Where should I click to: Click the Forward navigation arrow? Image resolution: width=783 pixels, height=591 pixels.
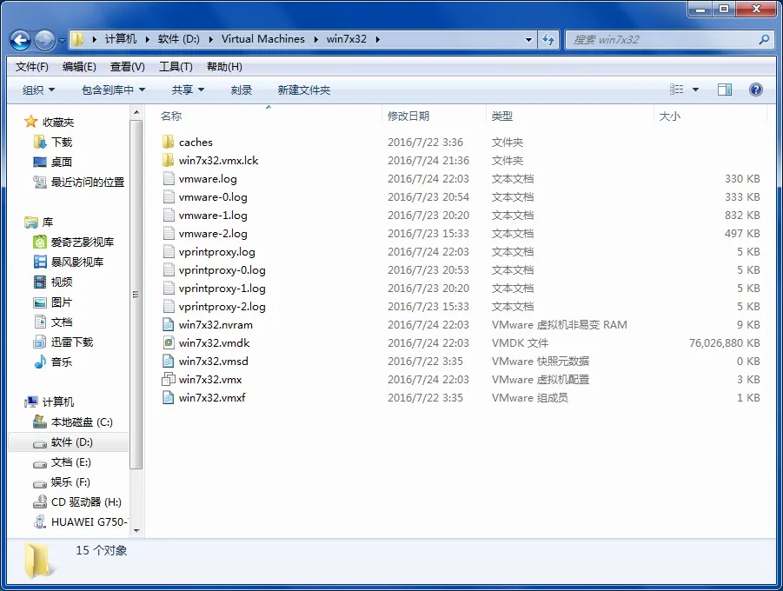(44, 41)
